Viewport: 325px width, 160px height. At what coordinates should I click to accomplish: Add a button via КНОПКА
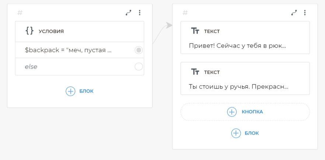(x=245, y=112)
